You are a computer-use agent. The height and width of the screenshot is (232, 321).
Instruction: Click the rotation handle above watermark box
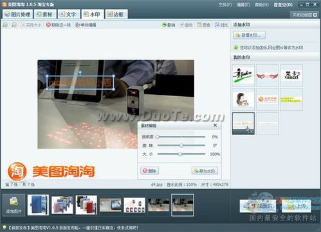tap(80, 72)
